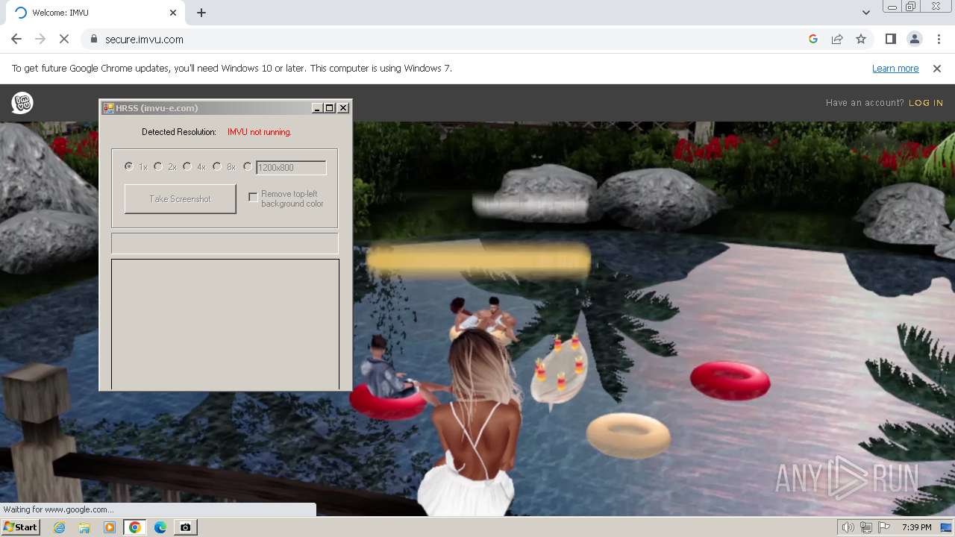Open Chrome side panel
This screenshot has width=955, height=537.
click(x=890, y=39)
